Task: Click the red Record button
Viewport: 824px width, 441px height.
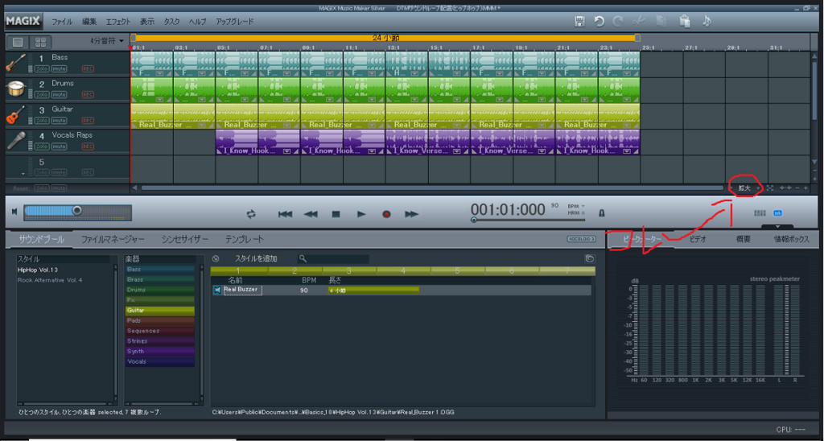Action: [387, 214]
